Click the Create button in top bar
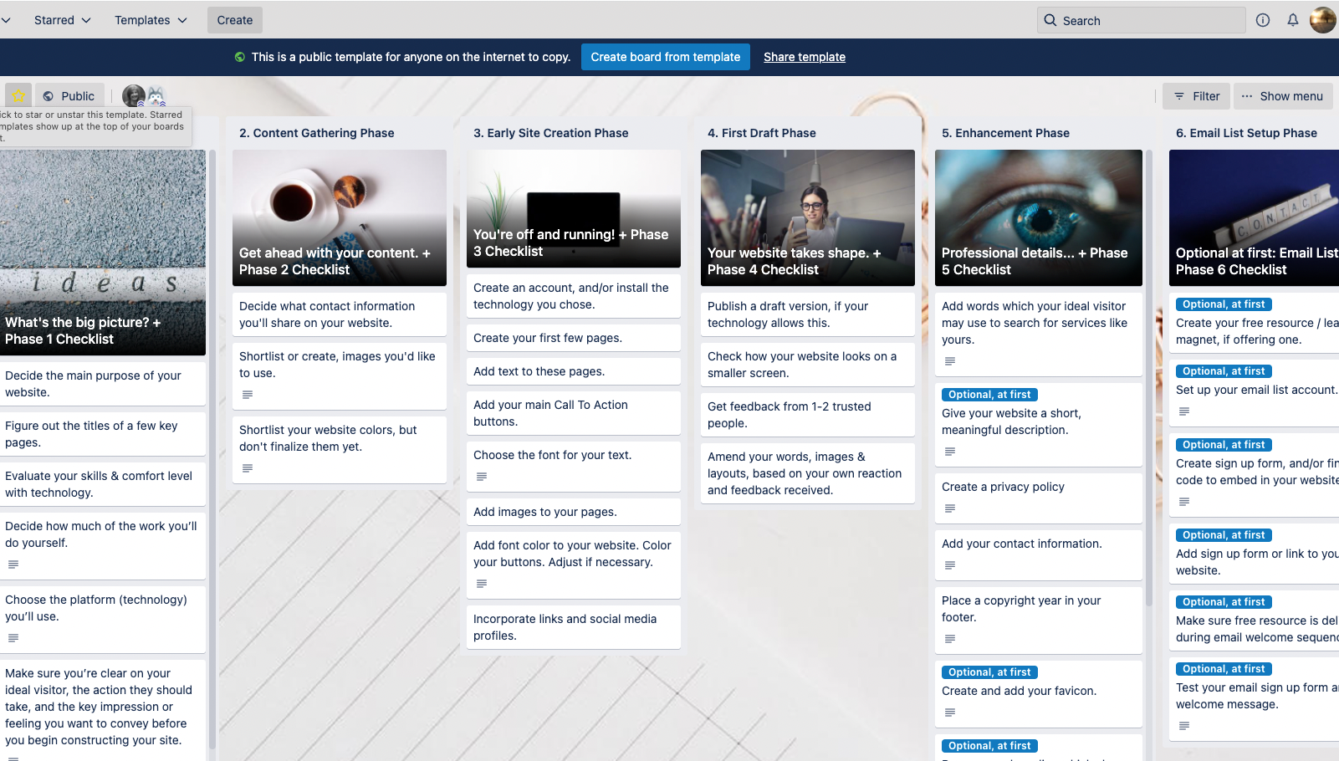The height and width of the screenshot is (761, 1339). point(235,20)
